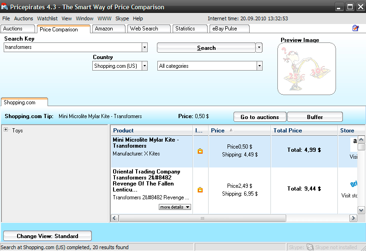Click the horizontal scrollbar thumb
This screenshot has width=366, height=251.
click(202, 218)
